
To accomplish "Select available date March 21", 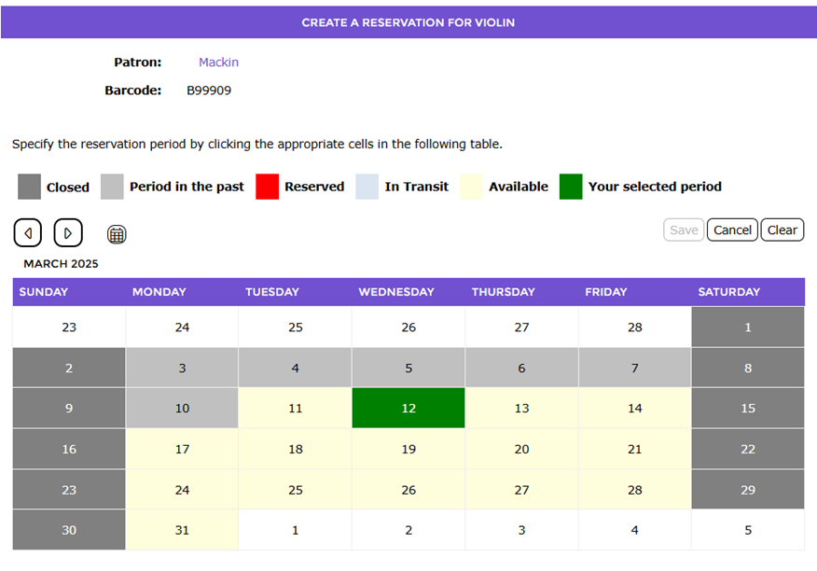I will [634, 449].
